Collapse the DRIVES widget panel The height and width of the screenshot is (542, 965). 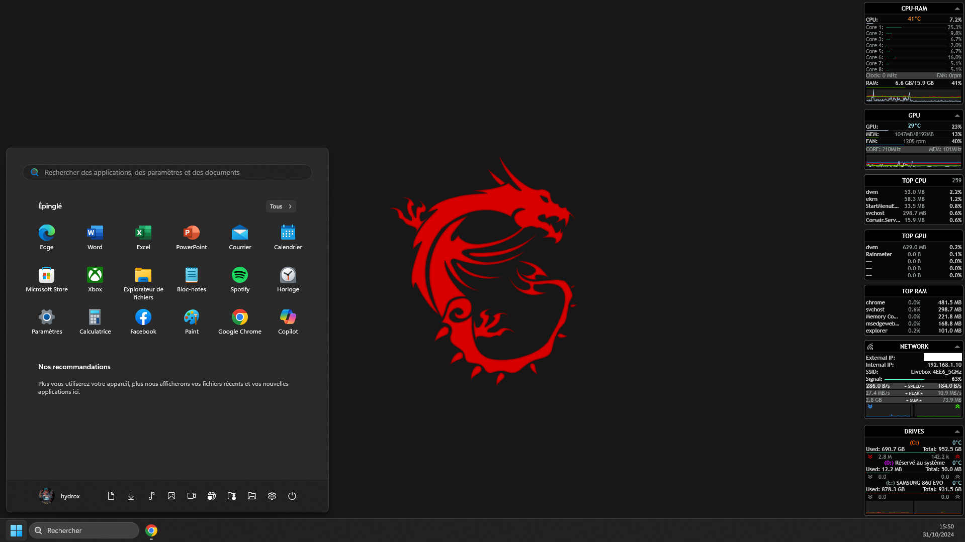957,431
